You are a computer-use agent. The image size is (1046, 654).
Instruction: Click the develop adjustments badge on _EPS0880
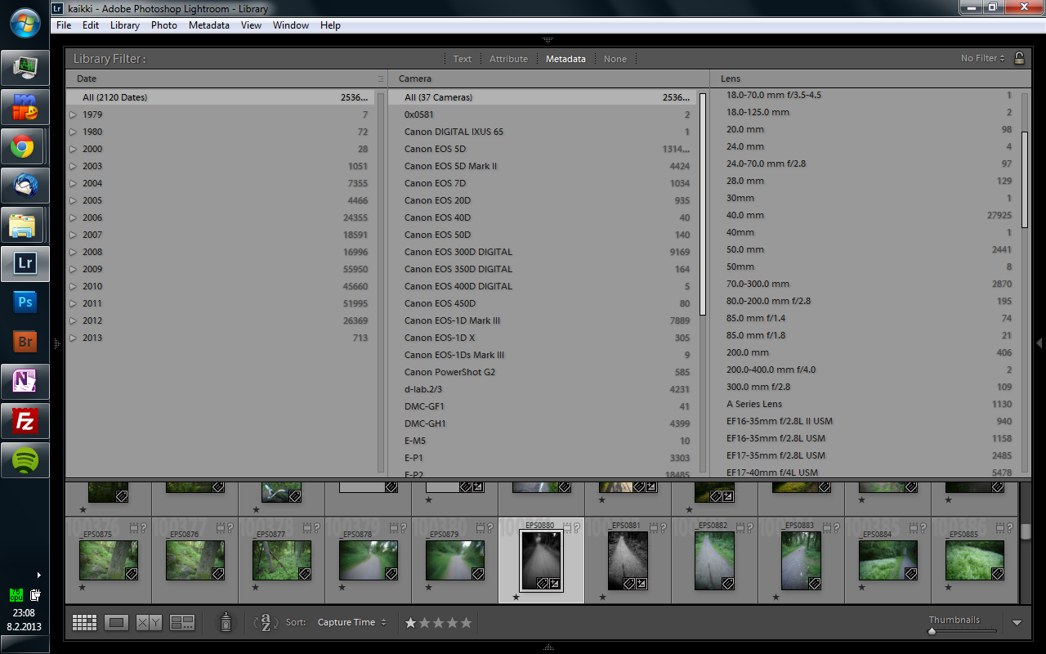[555, 583]
